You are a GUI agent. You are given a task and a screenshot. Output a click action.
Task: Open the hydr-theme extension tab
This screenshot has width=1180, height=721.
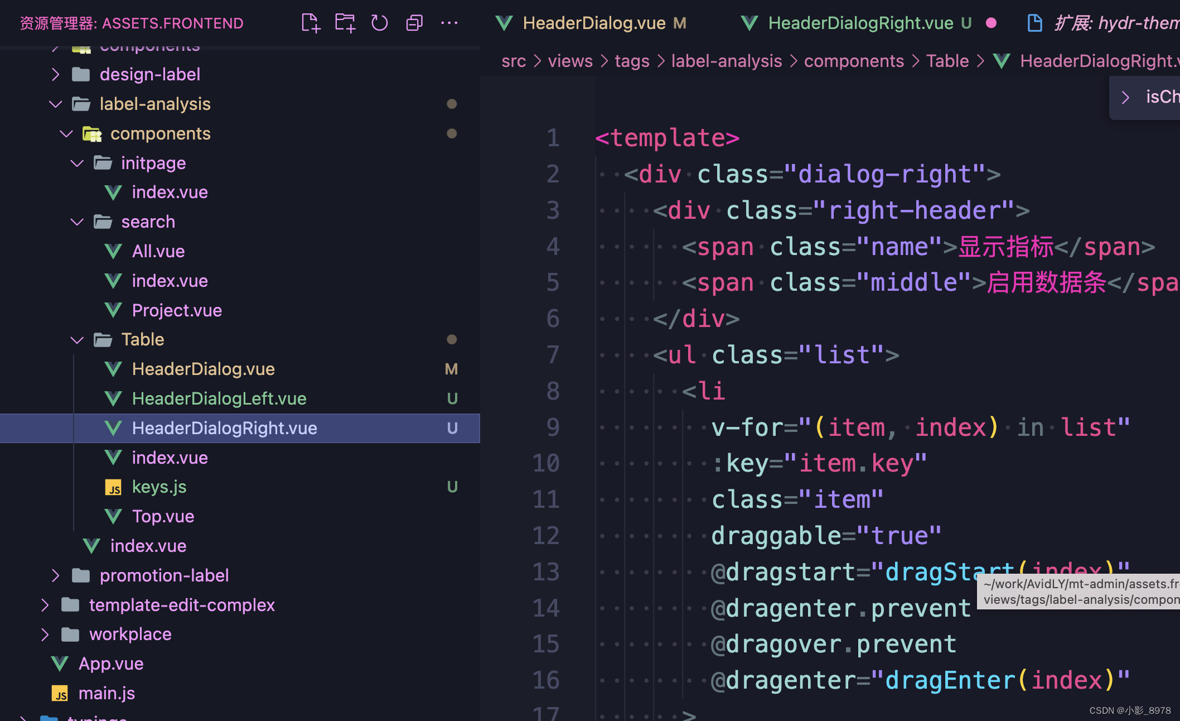pos(1110,23)
